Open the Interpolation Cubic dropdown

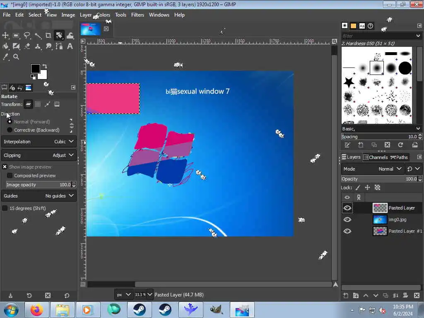[39, 142]
